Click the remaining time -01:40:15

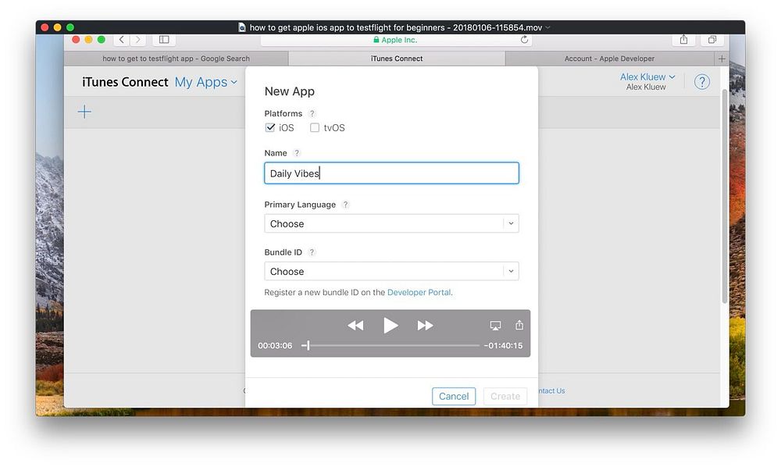503,345
